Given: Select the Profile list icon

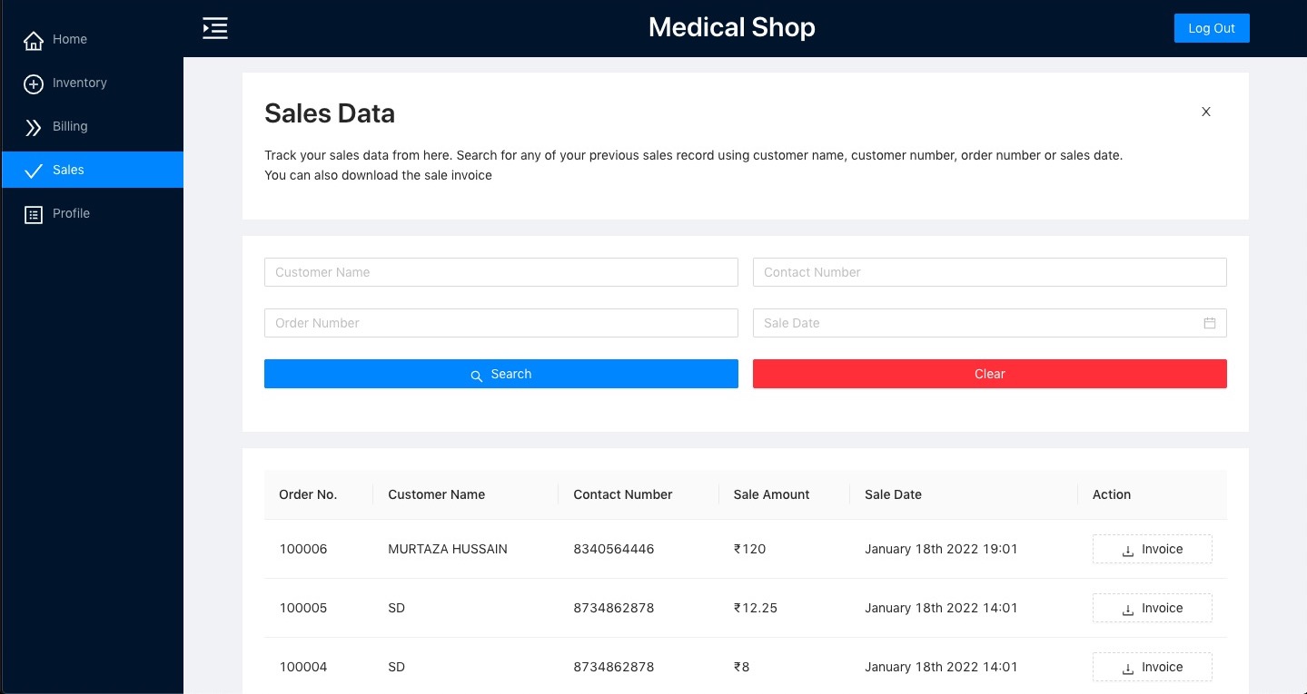Looking at the screenshot, I should pyautogui.click(x=33, y=214).
